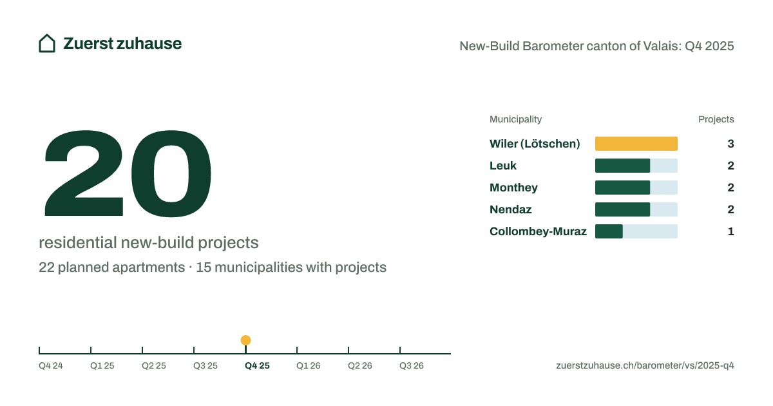The height and width of the screenshot is (406, 773).
Task: Select the Monthey municipality row
Action: (612, 188)
